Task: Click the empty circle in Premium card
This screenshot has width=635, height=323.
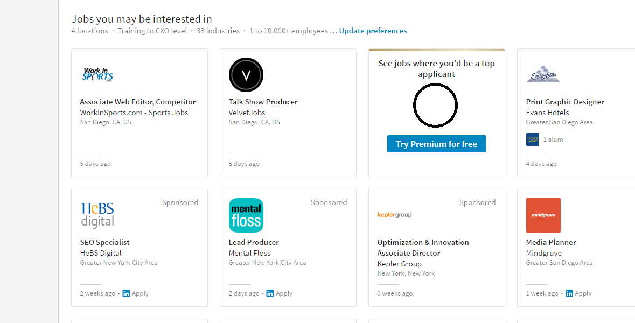Action: [435, 105]
